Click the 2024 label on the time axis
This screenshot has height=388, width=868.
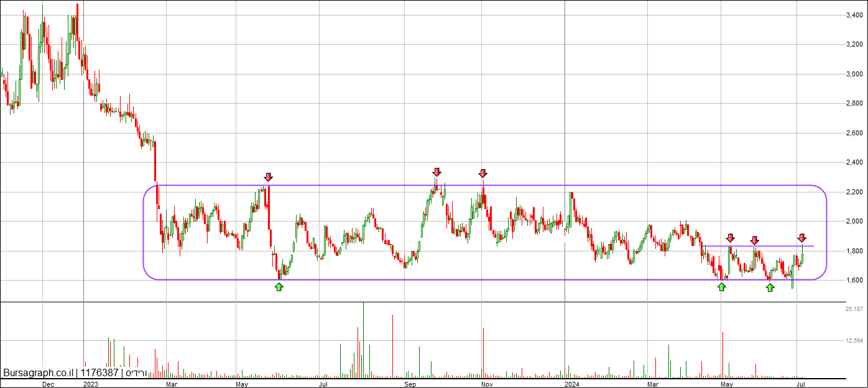click(x=570, y=384)
